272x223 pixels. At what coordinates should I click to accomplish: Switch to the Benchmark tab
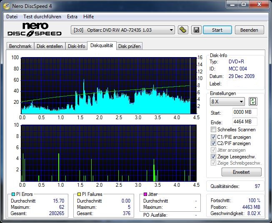click(20, 46)
